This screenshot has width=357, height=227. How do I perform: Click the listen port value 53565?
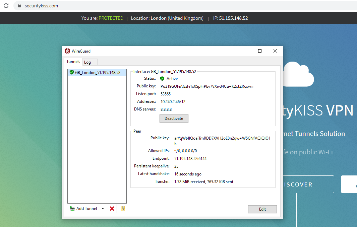point(166,94)
